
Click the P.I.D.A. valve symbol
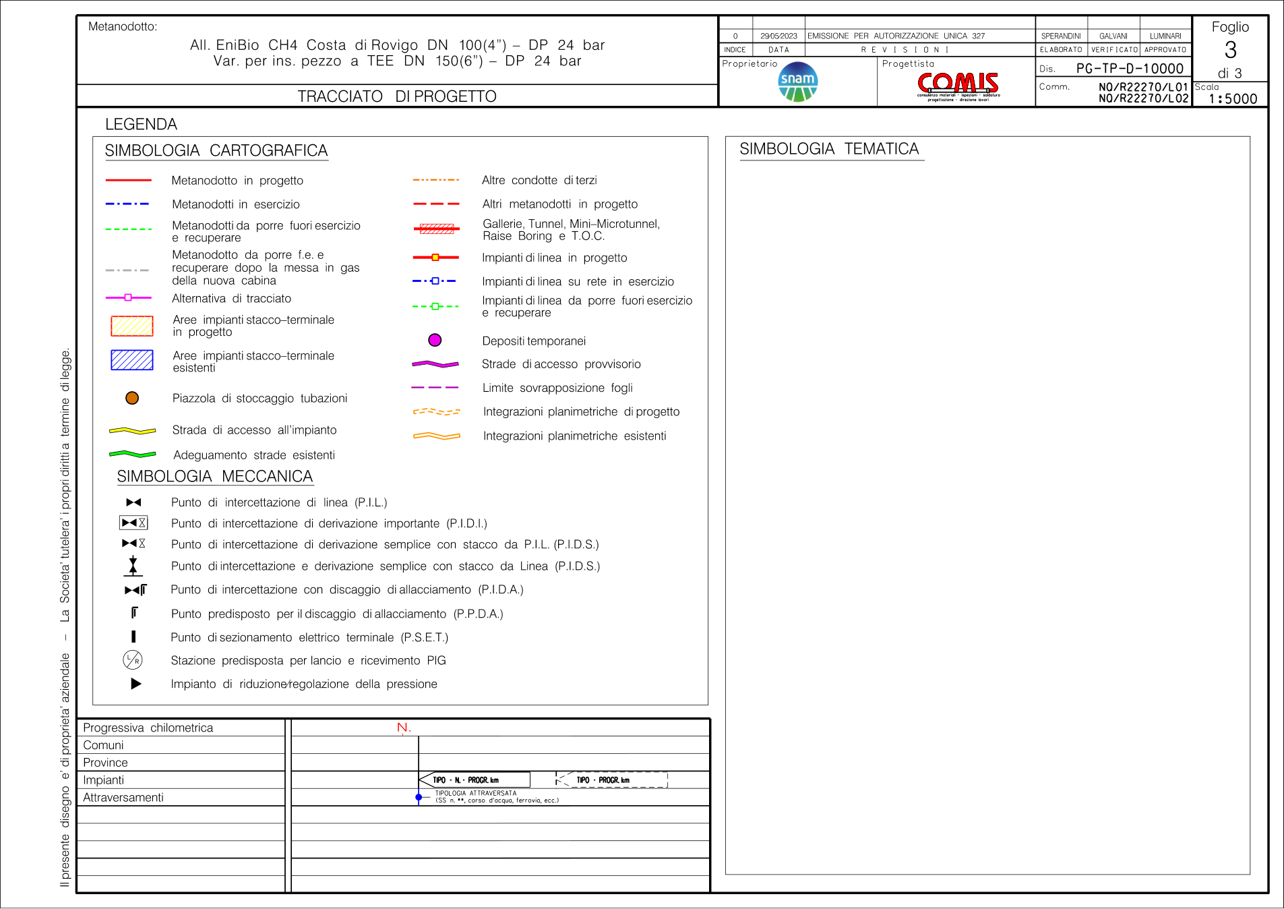tap(135, 590)
